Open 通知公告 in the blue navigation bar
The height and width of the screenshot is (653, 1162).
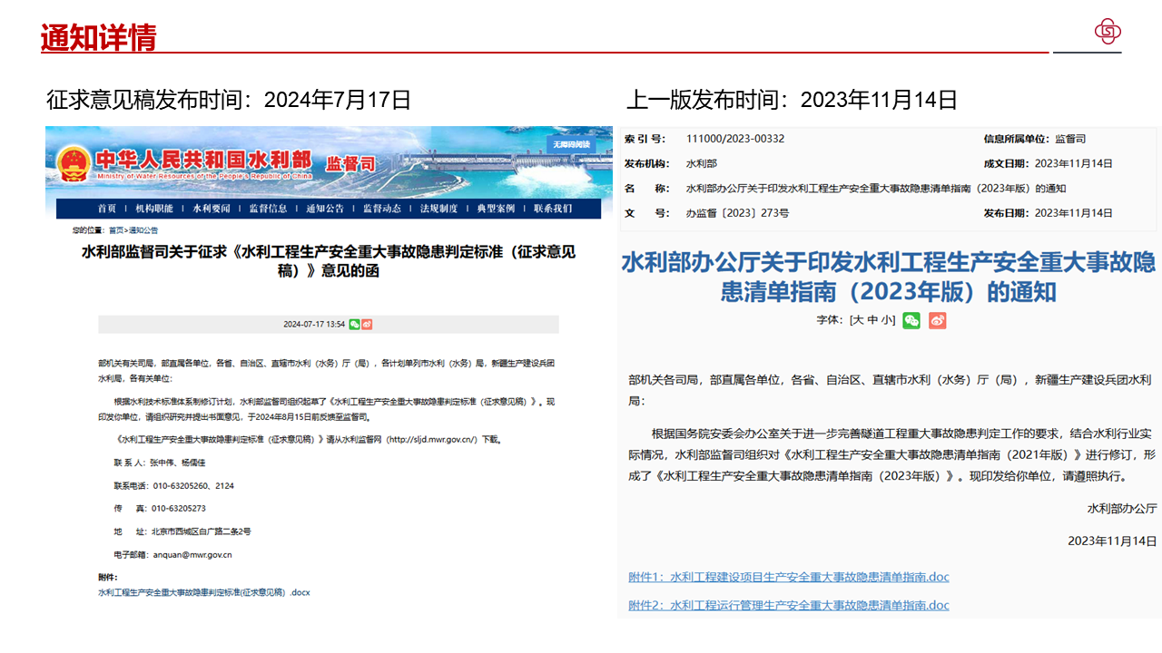click(x=325, y=209)
